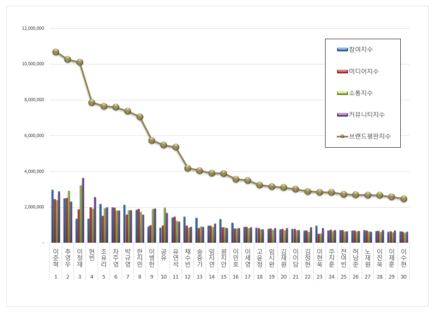This screenshot has width=433, height=312.
Task: Select the 브랜드평판지수 legend label
Action: (x=369, y=136)
